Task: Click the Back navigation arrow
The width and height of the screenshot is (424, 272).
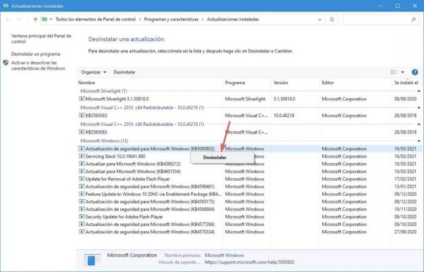Action: tap(8, 19)
